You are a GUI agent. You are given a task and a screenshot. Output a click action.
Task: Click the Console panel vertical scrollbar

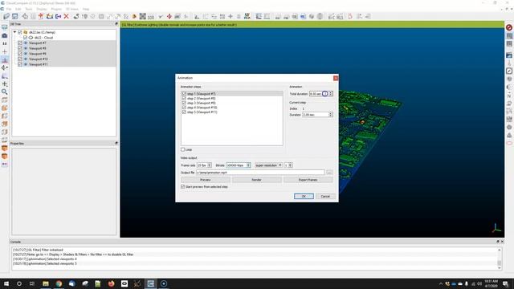[500, 258]
